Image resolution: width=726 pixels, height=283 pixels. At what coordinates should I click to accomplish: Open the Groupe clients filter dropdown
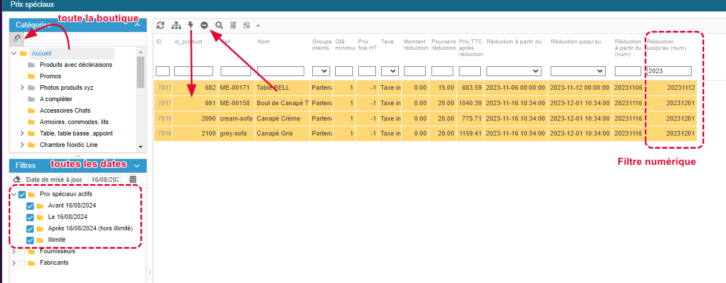point(320,71)
